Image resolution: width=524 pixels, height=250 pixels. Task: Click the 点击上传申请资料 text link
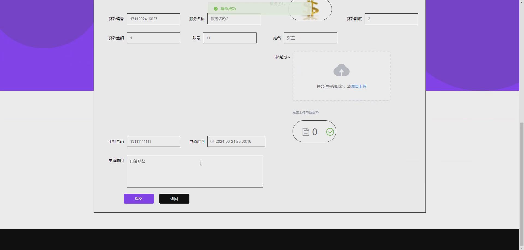point(305,112)
